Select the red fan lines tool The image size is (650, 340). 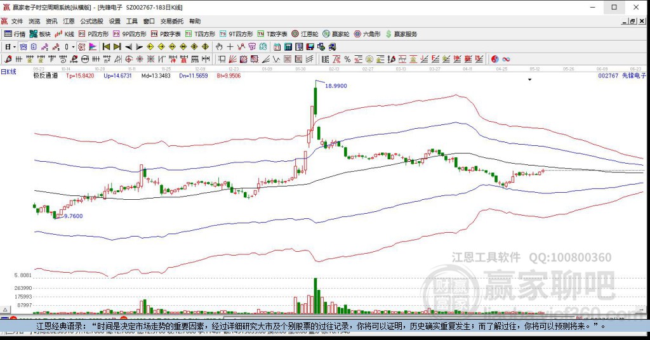click(232, 59)
